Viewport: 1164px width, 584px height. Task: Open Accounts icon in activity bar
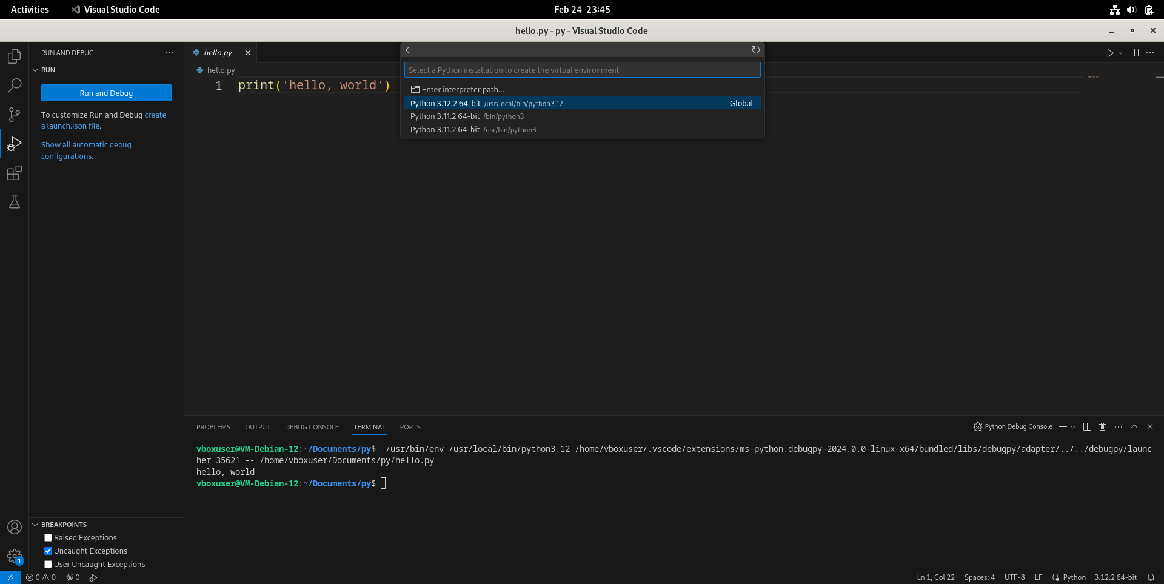point(15,527)
